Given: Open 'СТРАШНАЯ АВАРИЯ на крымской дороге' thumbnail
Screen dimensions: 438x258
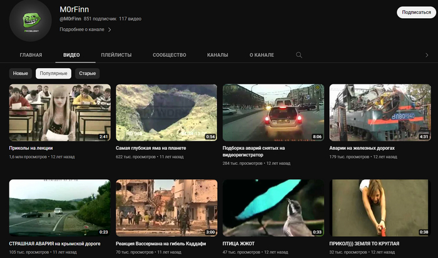Looking at the screenshot, I should pyautogui.click(x=60, y=208).
